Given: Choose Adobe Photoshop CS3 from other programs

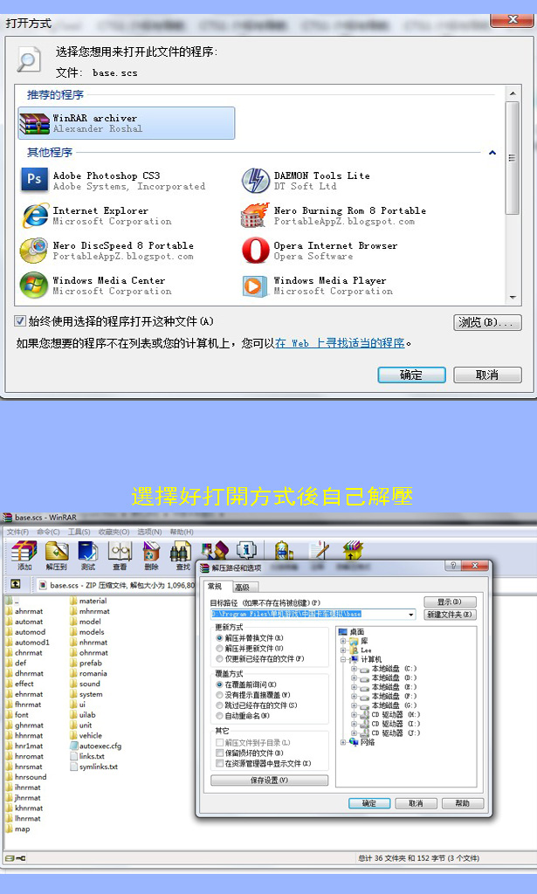Looking at the screenshot, I should (x=113, y=181).
